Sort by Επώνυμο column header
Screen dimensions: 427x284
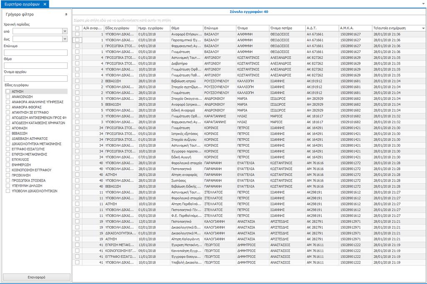(220, 28)
